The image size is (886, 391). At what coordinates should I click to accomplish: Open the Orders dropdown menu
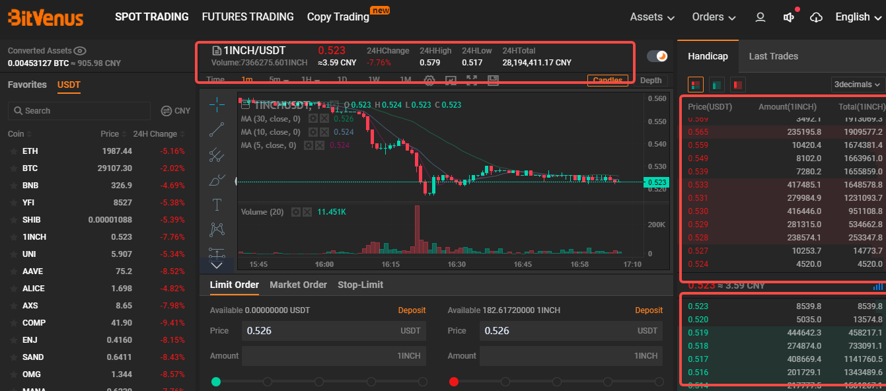(x=714, y=17)
